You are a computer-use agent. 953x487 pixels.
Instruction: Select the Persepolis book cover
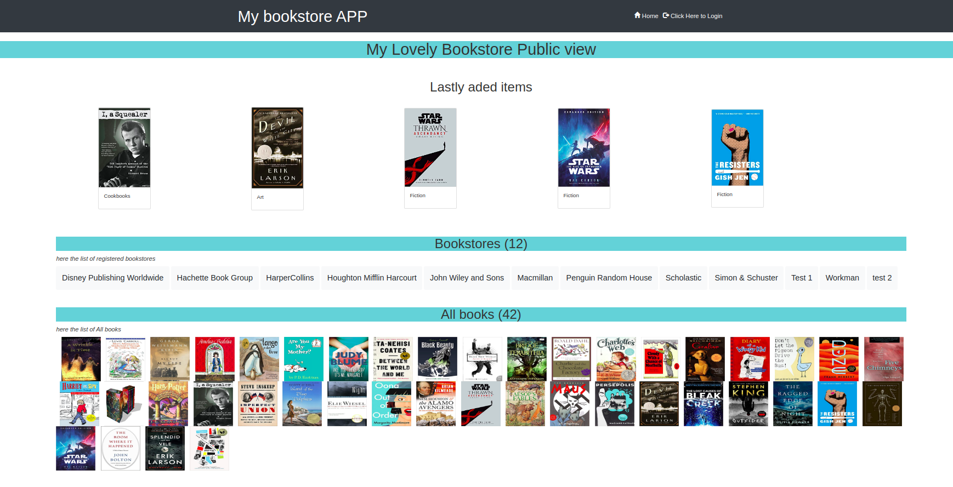(x=615, y=404)
